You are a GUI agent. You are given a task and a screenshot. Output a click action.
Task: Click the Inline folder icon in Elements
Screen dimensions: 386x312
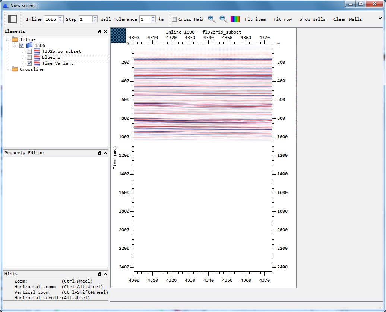[x=16, y=39]
